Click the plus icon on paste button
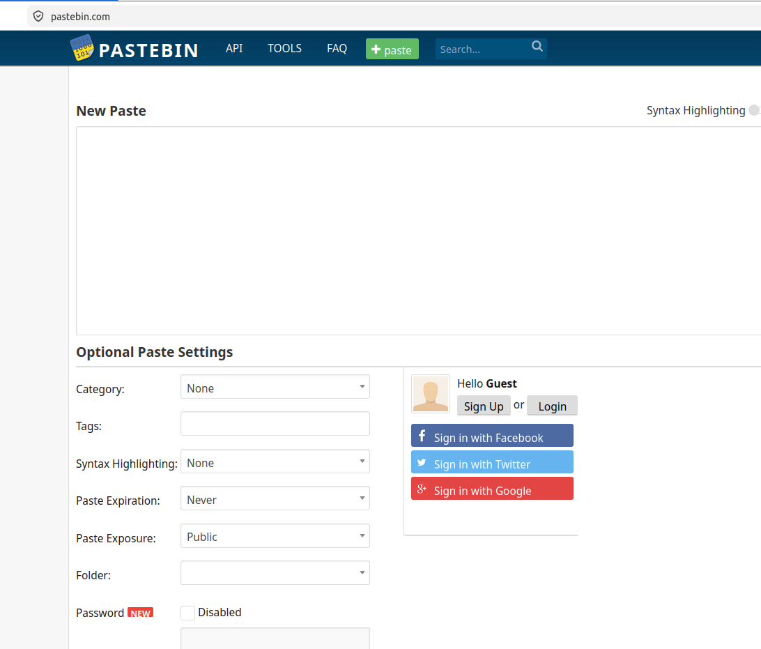 point(376,49)
